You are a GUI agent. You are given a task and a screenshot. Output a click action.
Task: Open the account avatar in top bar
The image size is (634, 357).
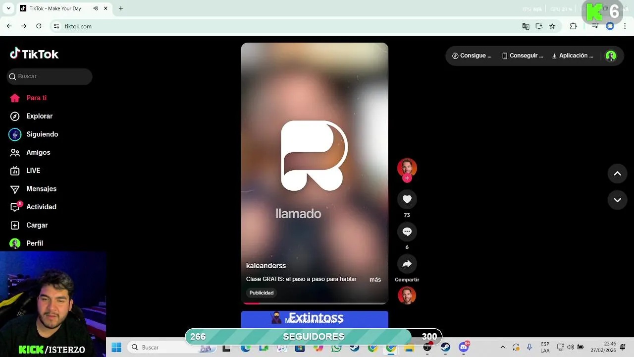(611, 56)
